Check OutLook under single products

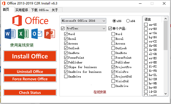[113, 48]
